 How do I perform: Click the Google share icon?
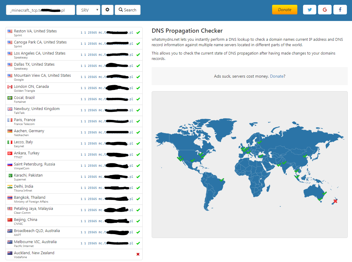[x=325, y=10]
